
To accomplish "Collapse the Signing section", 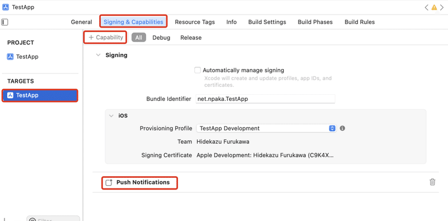I will pos(99,55).
